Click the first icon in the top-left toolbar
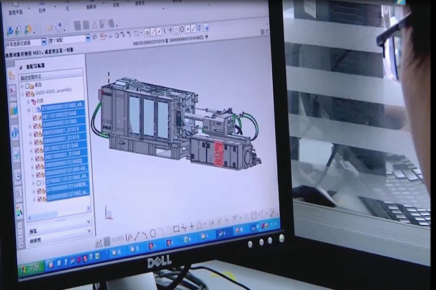Viewport: 436px width, 290px height. click(x=10, y=30)
